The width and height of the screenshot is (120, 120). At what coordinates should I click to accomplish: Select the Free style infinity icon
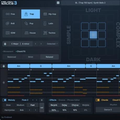tap(8, 14)
